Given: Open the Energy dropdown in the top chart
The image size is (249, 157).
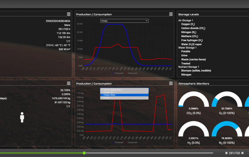Looking at the screenshot, I should coord(124,21).
